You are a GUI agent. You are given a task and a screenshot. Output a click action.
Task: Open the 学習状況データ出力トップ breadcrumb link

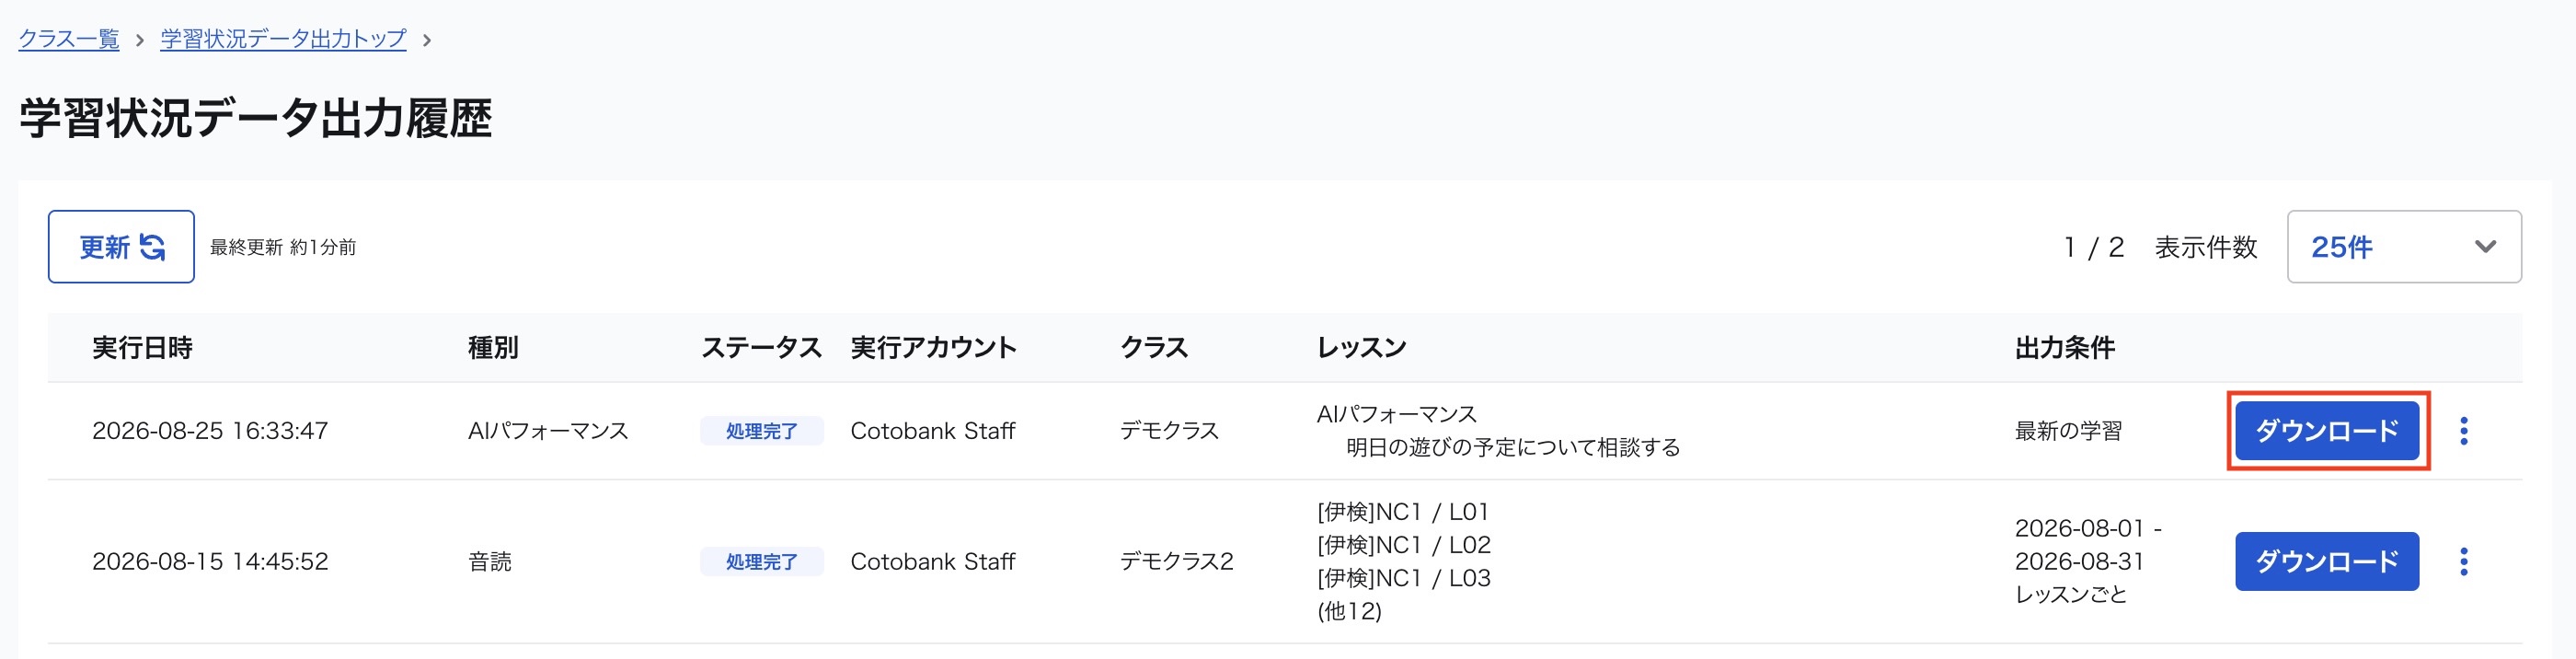pos(283,39)
